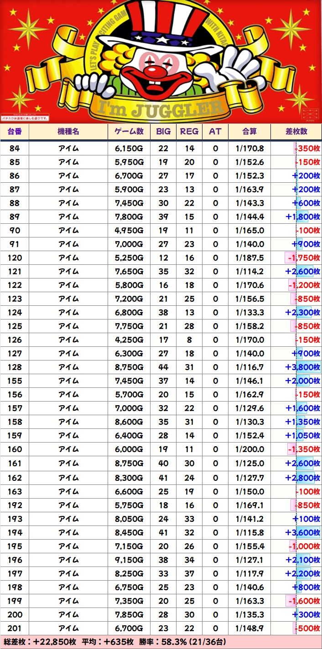Select machine number 121 cell
Image resolution: width=322 pixels, height=649 pixels.
[x=15, y=272]
